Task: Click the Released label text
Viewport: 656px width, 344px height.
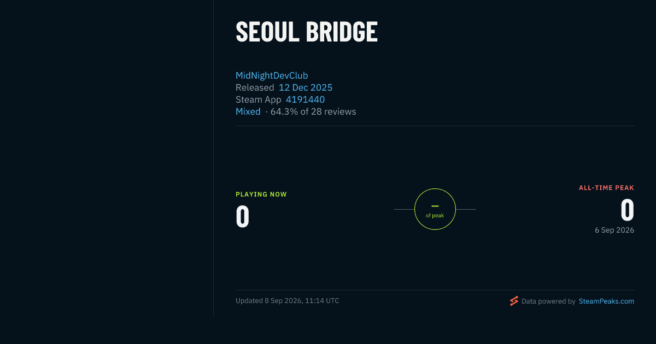Action: (x=255, y=87)
